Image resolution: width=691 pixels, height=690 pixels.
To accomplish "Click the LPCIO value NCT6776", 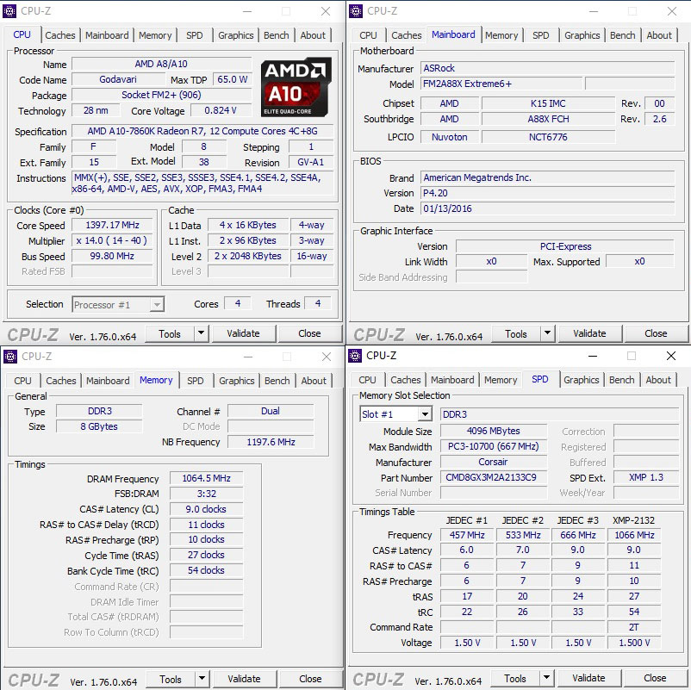I will pos(548,137).
